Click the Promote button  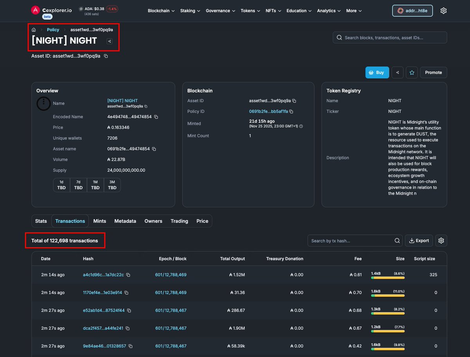433,72
